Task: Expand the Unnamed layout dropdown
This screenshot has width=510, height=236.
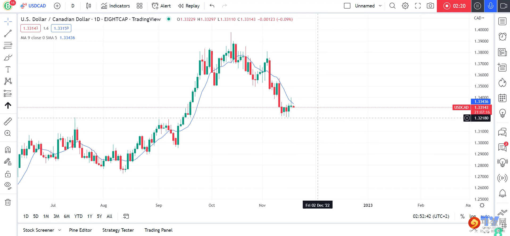Action: pos(380,6)
